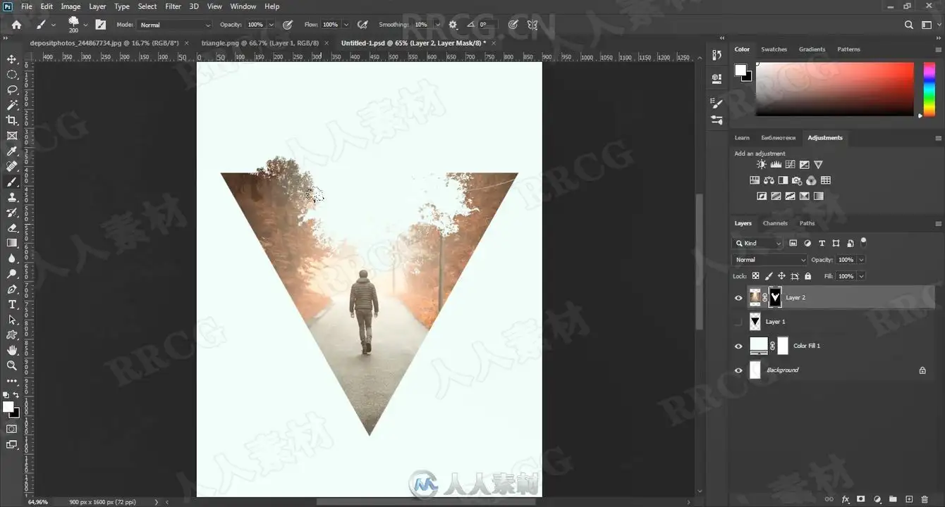Open the Image menu

tap(71, 6)
